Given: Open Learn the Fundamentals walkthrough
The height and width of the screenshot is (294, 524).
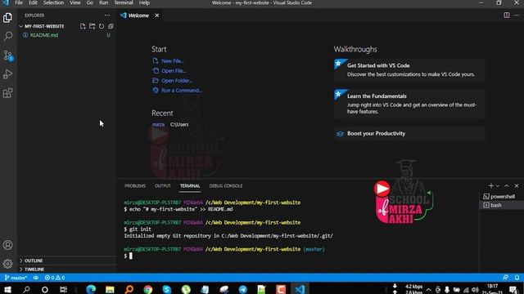Looking at the screenshot, I should 409,104.
